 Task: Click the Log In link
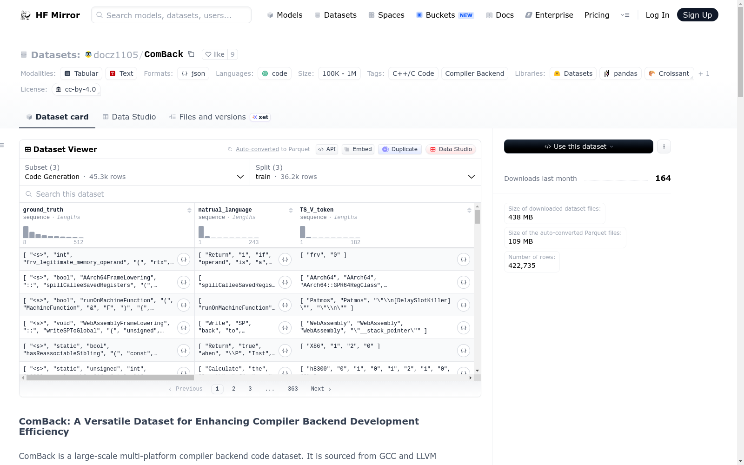(x=658, y=15)
